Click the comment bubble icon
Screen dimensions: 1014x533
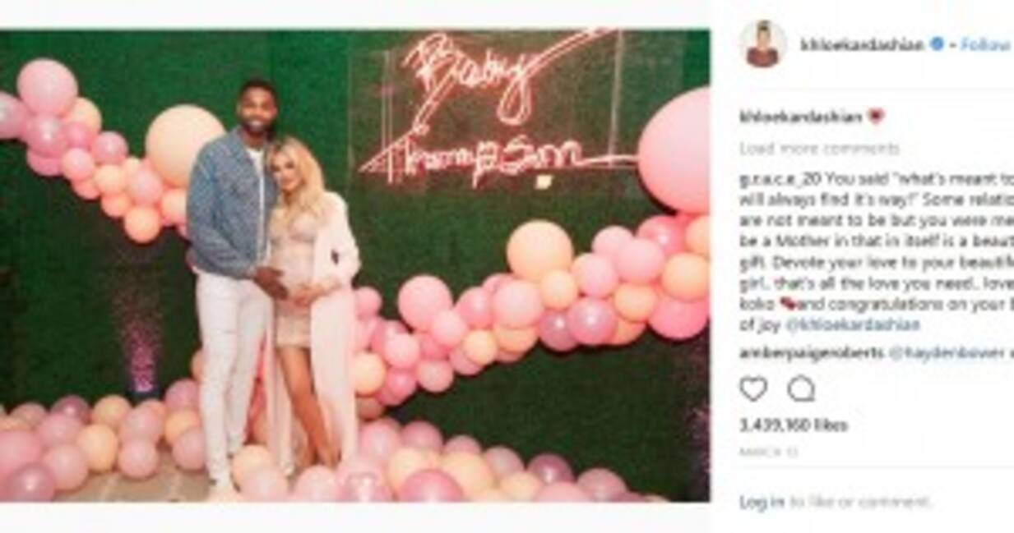click(x=800, y=388)
